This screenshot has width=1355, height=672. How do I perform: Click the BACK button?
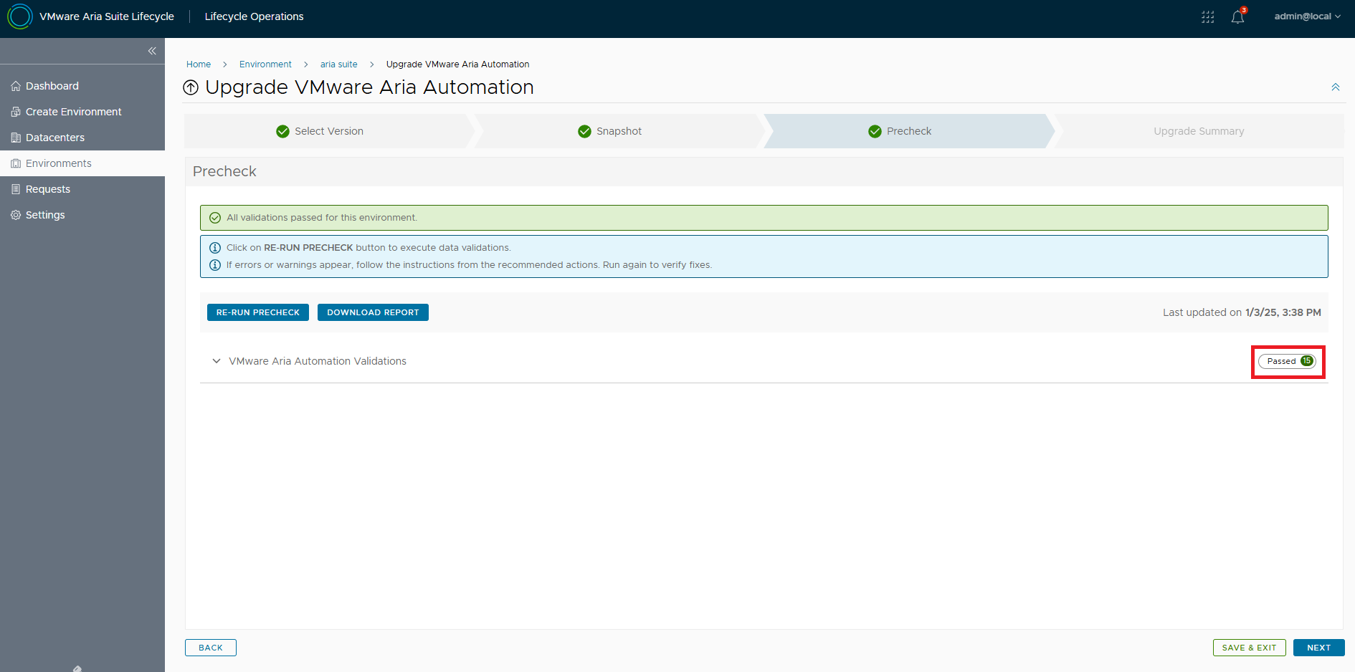(x=211, y=648)
